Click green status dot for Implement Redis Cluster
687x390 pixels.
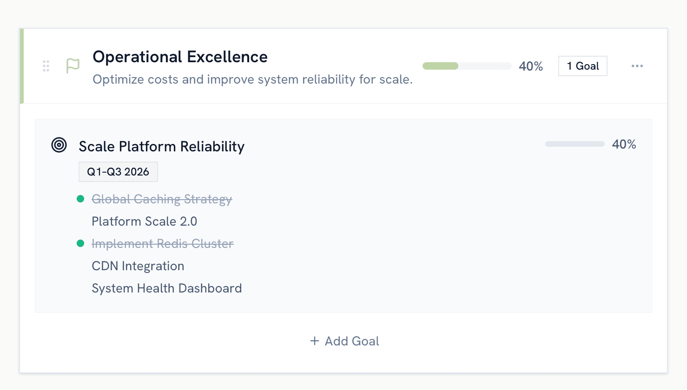pyautogui.click(x=80, y=243)
